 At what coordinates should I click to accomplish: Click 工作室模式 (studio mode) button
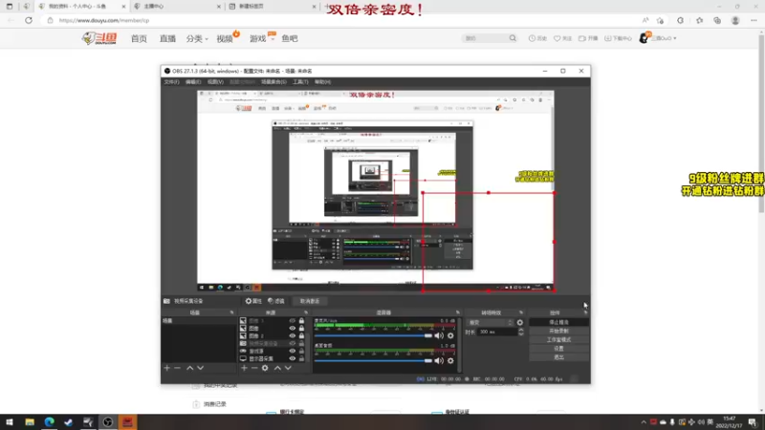click(558, 340)
